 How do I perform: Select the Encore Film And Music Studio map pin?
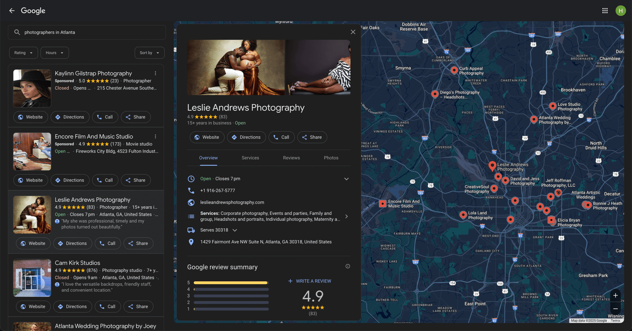coord(382,203)
